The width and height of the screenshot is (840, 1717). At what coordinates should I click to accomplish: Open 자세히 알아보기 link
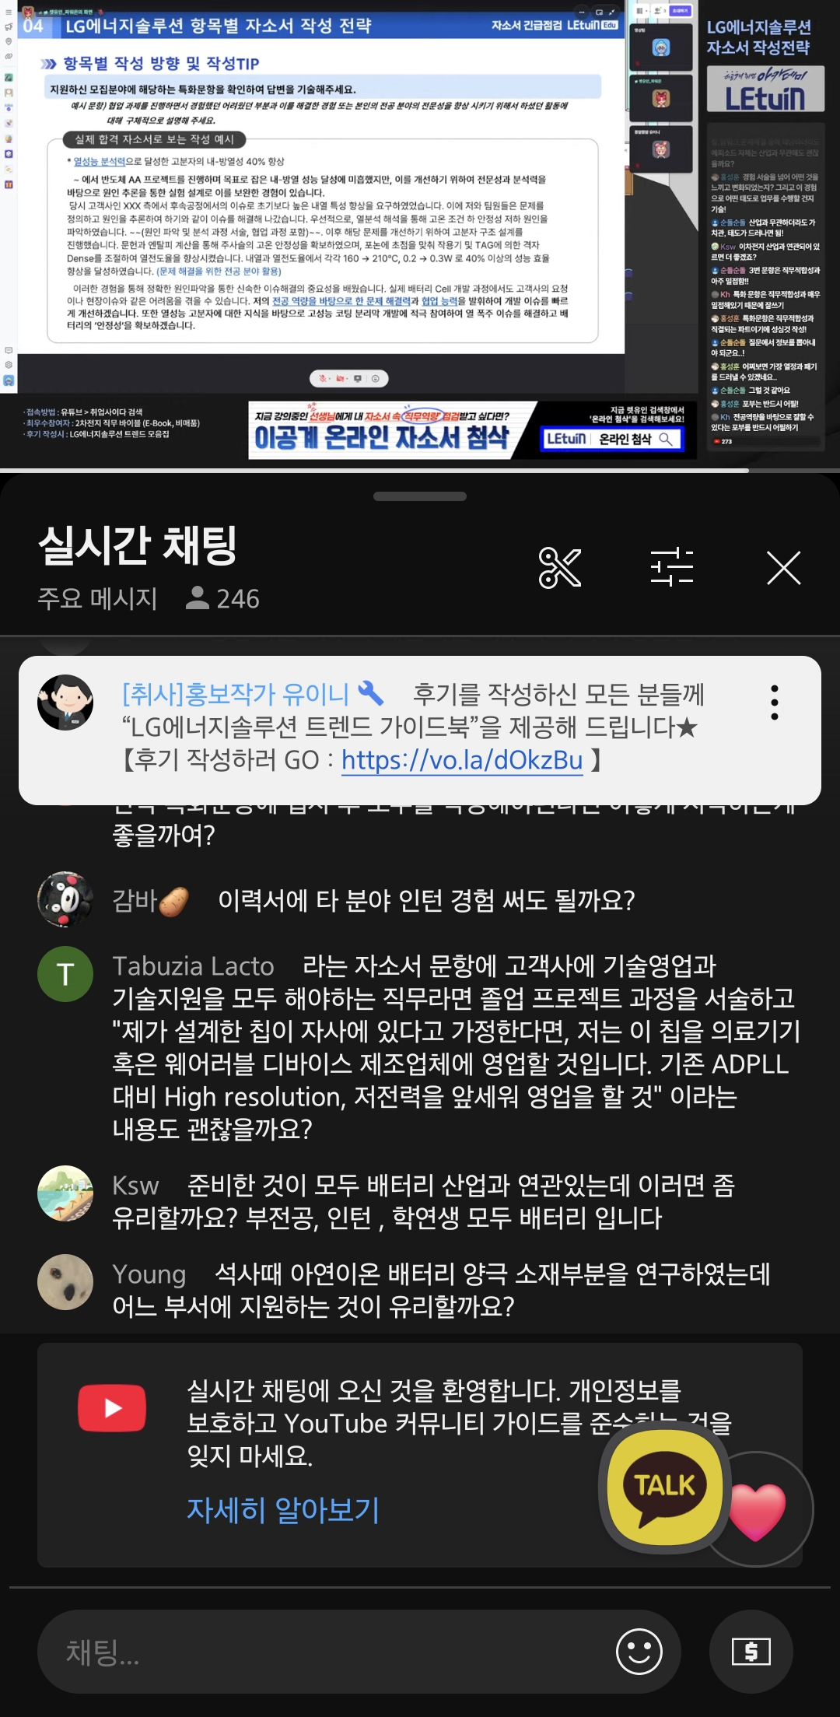coord(283,1510)
